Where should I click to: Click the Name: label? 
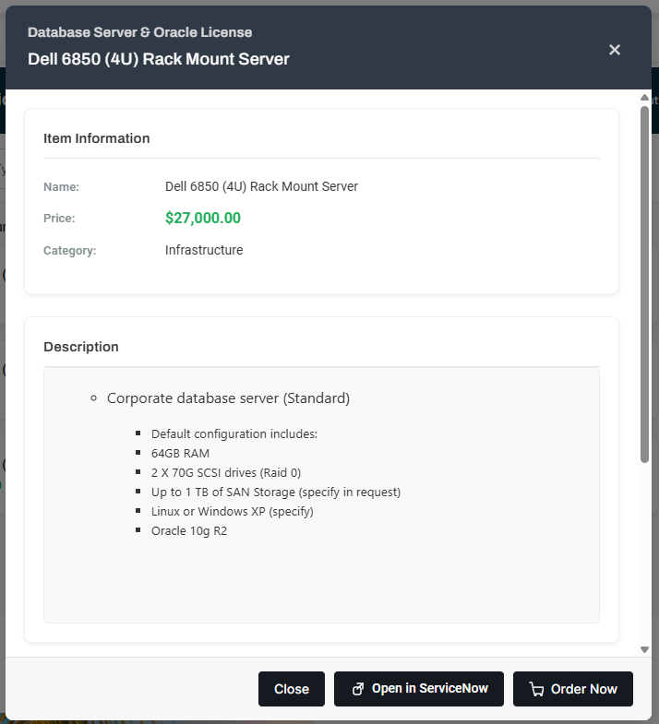62,187
